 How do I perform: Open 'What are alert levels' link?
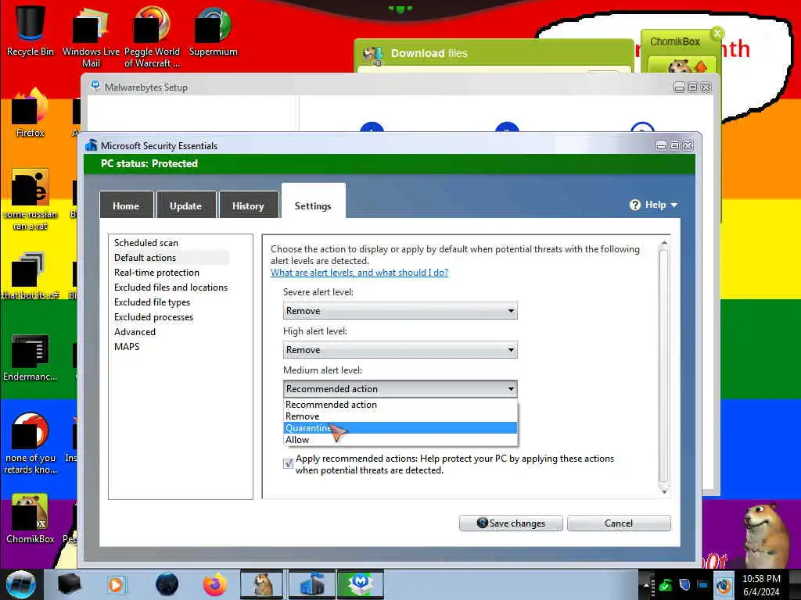pos(359,273)
